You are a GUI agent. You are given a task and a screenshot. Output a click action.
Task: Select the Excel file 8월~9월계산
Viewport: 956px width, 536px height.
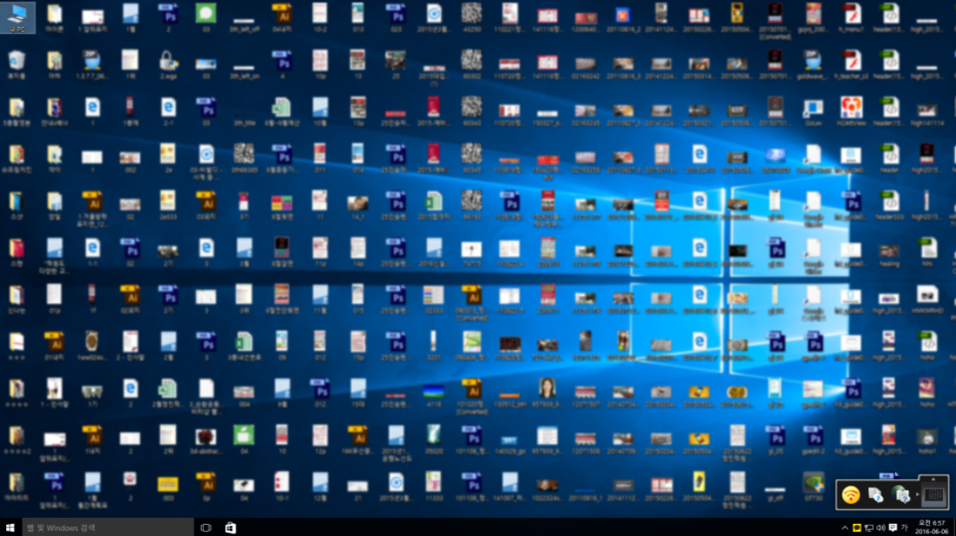coord(281,112)
